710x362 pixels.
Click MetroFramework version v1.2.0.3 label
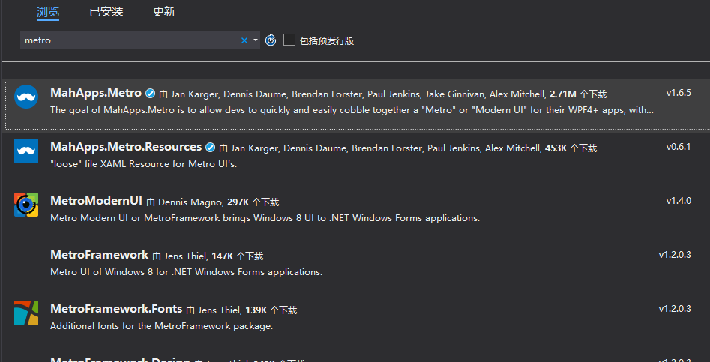(x=675, y=255)
